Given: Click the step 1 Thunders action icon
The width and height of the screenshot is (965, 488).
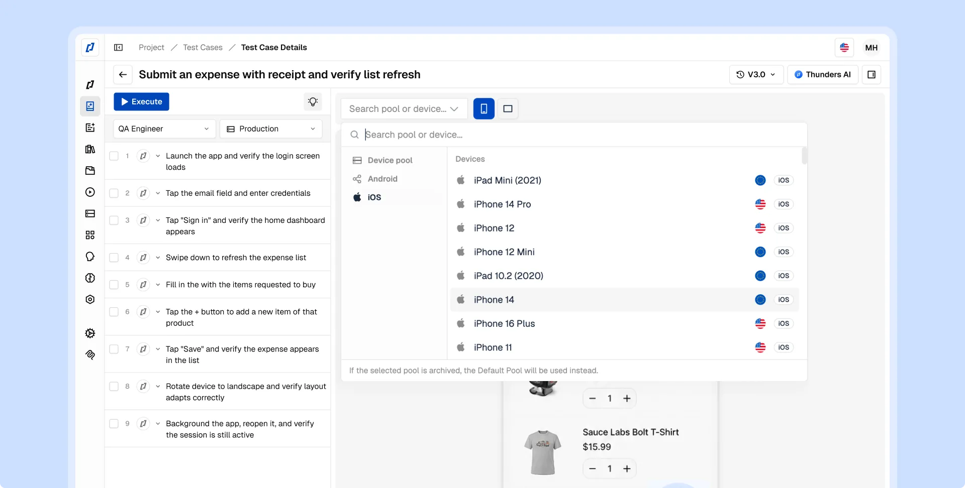Looking at the screenshot, I should 143,156.
